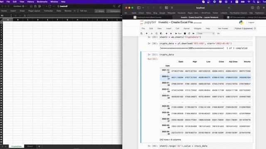The image size is (266, 149).
Task: Interrupt the kernel with stop icon
Action: click(185, 34)
